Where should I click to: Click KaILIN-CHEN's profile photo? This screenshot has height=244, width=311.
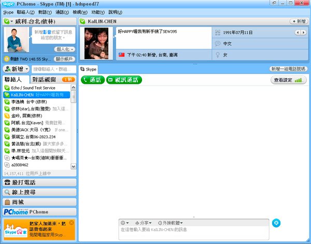click(96, 44)
